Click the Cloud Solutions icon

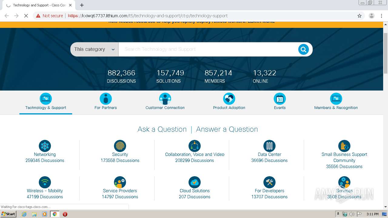tap(195, 182)
